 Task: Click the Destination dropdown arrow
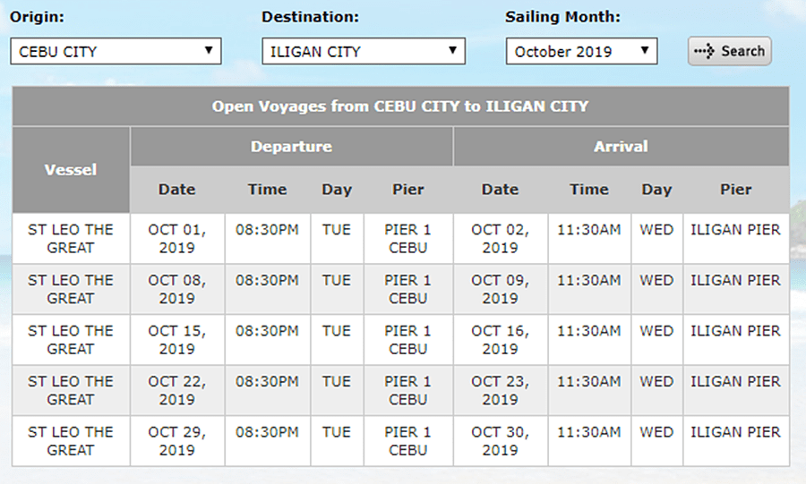pos(453,51)
